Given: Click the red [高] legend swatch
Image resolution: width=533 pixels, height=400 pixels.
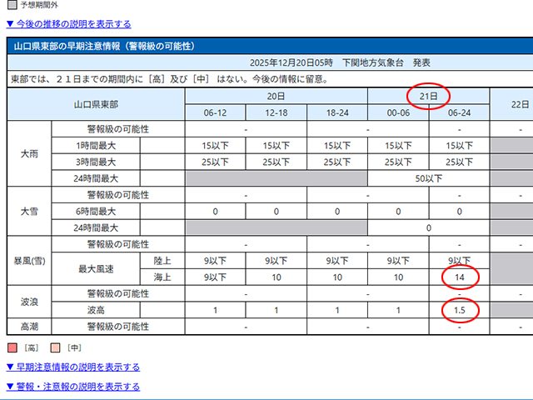Looking at the screenshot, I should (12, 347).
